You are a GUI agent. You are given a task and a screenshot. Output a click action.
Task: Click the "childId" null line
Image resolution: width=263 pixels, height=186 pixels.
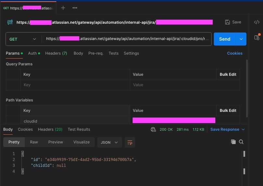click(x=48, y=166)
